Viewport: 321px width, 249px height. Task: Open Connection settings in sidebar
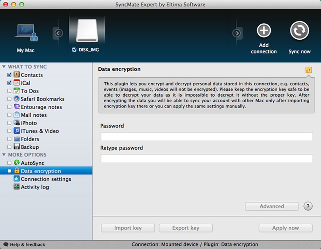(x=46, y=179)
